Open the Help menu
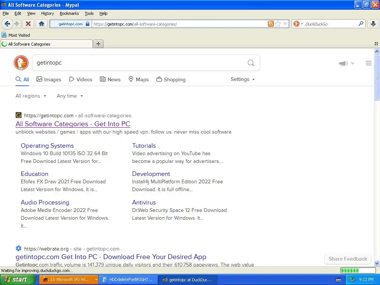Viewport: 380px width, 285px height. tap(104, 13)
